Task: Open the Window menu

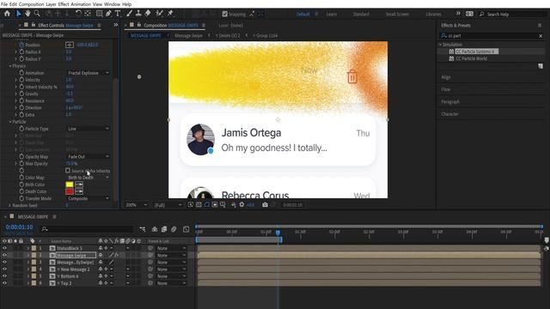Action: click(x=112, y=4)
